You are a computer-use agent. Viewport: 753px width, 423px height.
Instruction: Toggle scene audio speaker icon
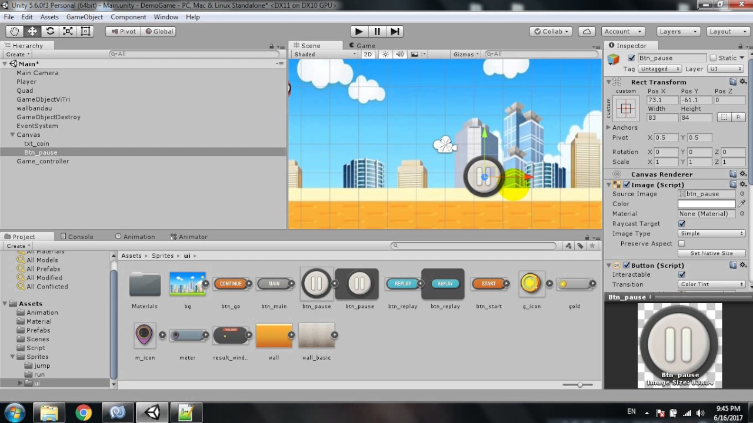point(400,54)
